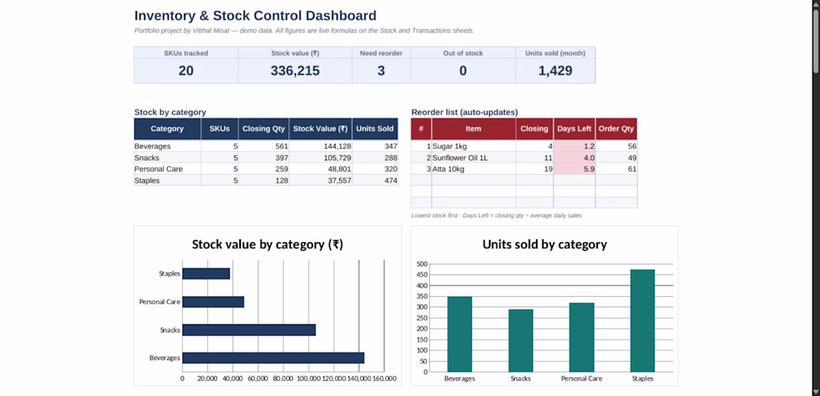Select the Item header in reorder list
The width and height of the screenshot is (820, 396).
(x=473, y=129)
